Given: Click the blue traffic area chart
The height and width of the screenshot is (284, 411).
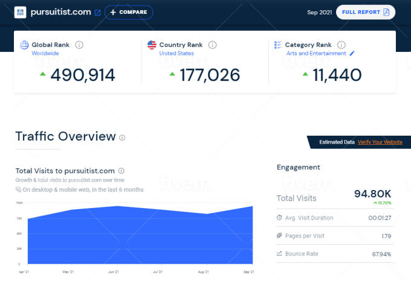Looking at the screenshot, I should tap(140, 235).
